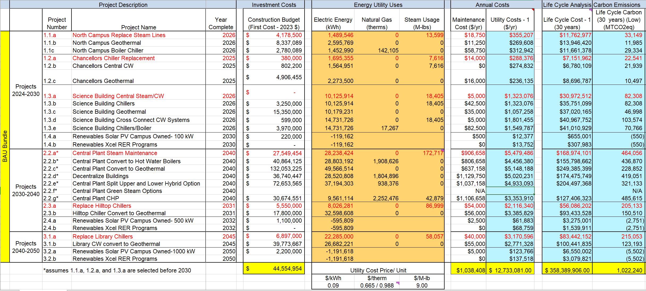
Task: Click the Steam Usage (M-lbs) column header
Action: (422, 23)
